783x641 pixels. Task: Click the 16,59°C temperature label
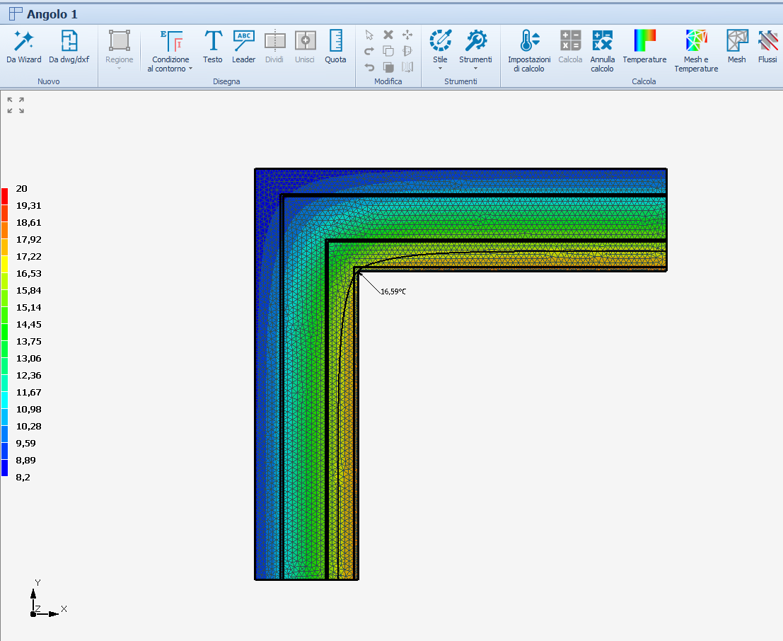point(393,291)
